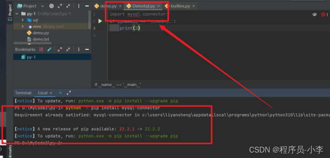The width and height of the screenshot is (330, 158).
Task: Click the Bookmarks edit pencil icon
Action: tap(49, 49)
